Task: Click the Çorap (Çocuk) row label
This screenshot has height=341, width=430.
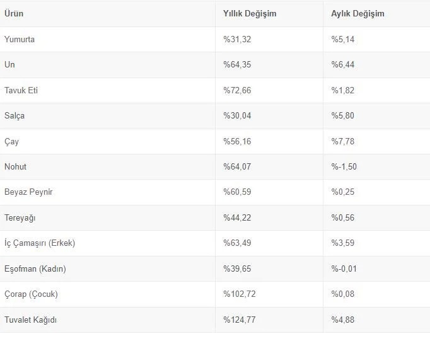Action: click(31, 294)
